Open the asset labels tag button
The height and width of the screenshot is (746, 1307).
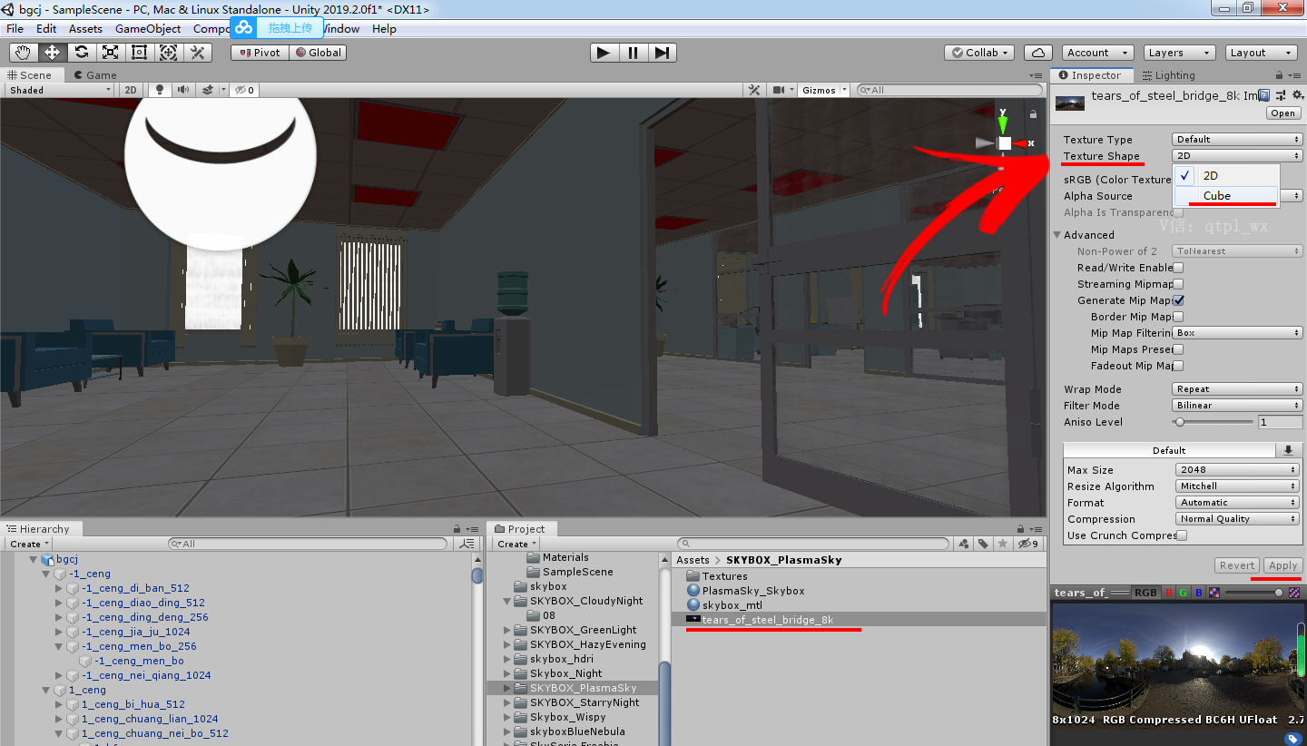(x=1292, y=739)
